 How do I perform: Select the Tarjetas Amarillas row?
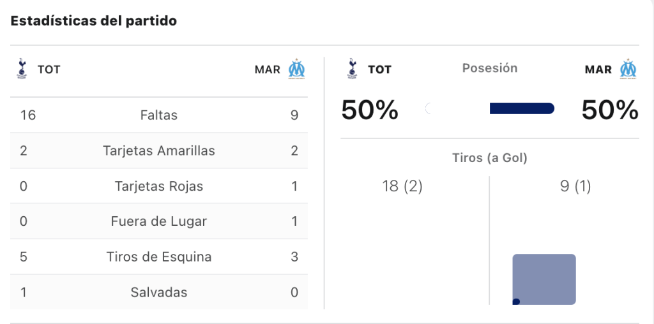click(159, 151)
